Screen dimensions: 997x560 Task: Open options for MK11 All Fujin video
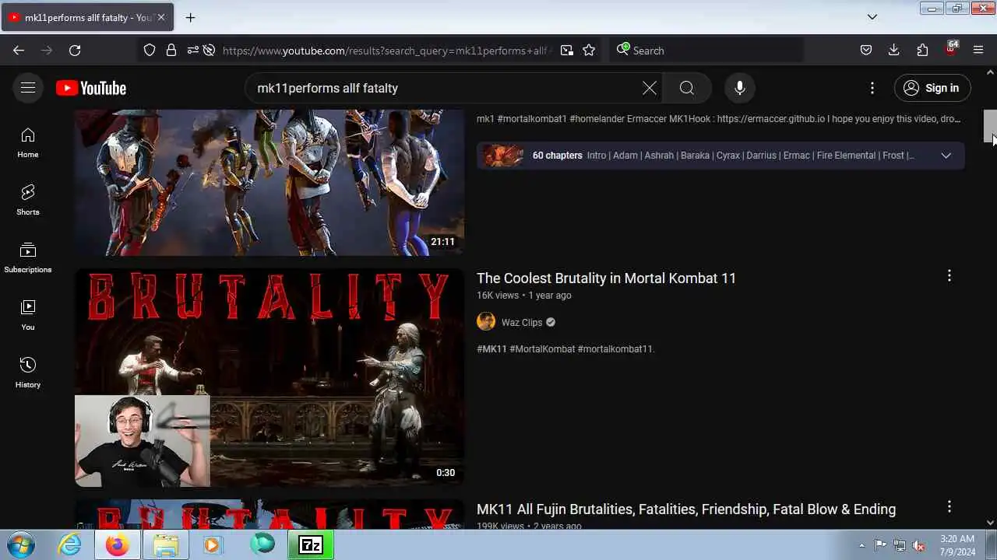pyautogui.click(x=949, y=507)
